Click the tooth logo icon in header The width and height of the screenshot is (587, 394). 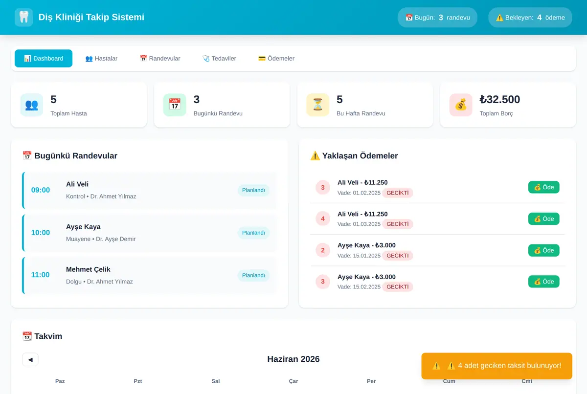point(24,18)
